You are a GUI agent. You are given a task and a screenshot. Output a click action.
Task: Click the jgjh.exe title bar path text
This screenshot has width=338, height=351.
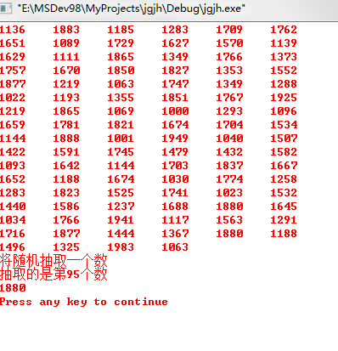pos(131,8)
